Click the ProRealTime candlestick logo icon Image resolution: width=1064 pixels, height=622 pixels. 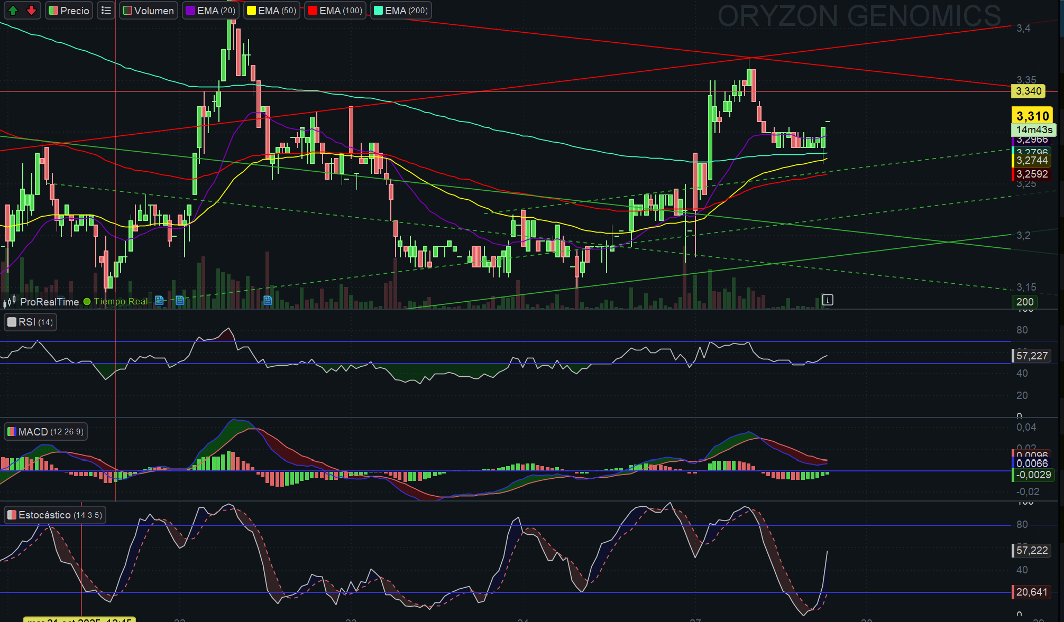(10, 302)
